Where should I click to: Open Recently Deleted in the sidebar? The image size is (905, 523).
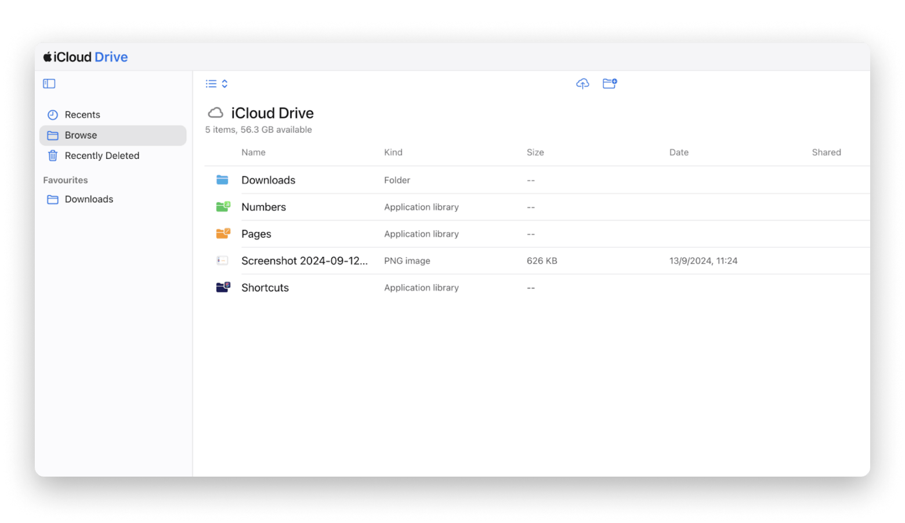tap(113, 155)
